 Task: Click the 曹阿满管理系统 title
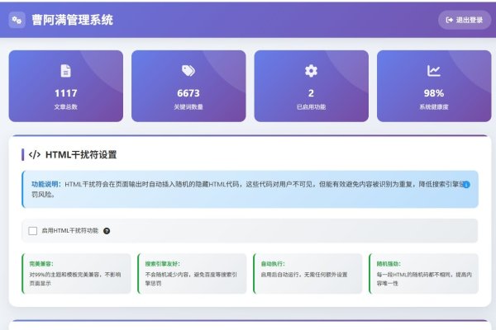pos(72,20)
